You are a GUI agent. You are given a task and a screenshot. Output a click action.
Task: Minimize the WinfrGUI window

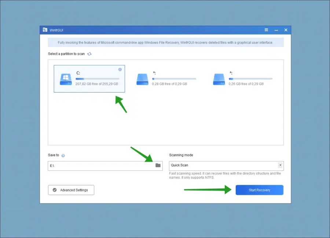coord(276,30)
